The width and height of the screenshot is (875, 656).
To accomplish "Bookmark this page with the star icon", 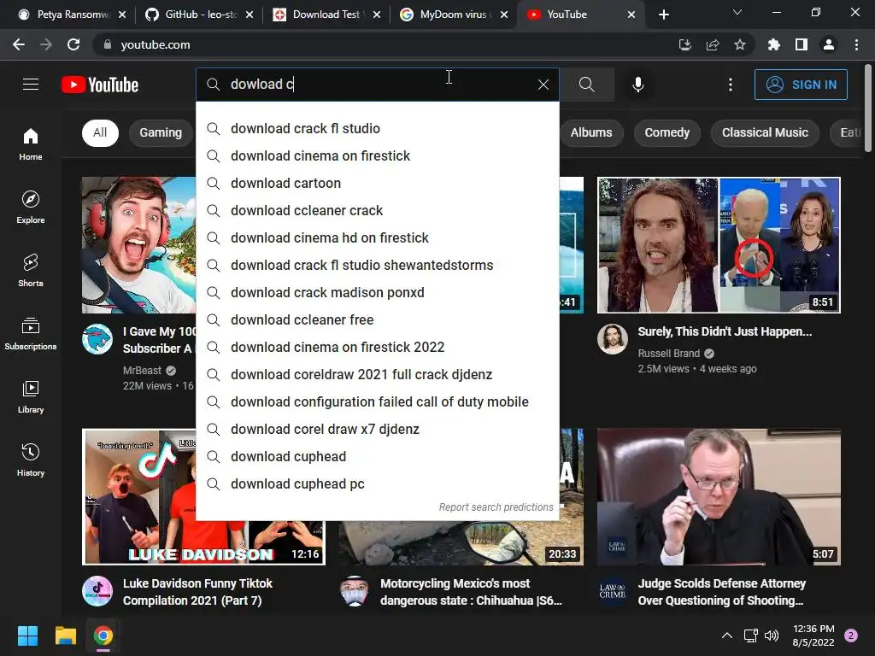I will pyautogui.click(x=740, y=44).
